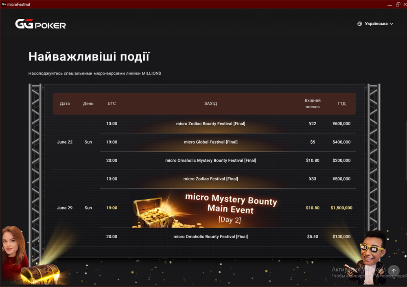Viewport: 407px width, 287px height.
Task: Click the $5 buy-in value
Action: 313,142
